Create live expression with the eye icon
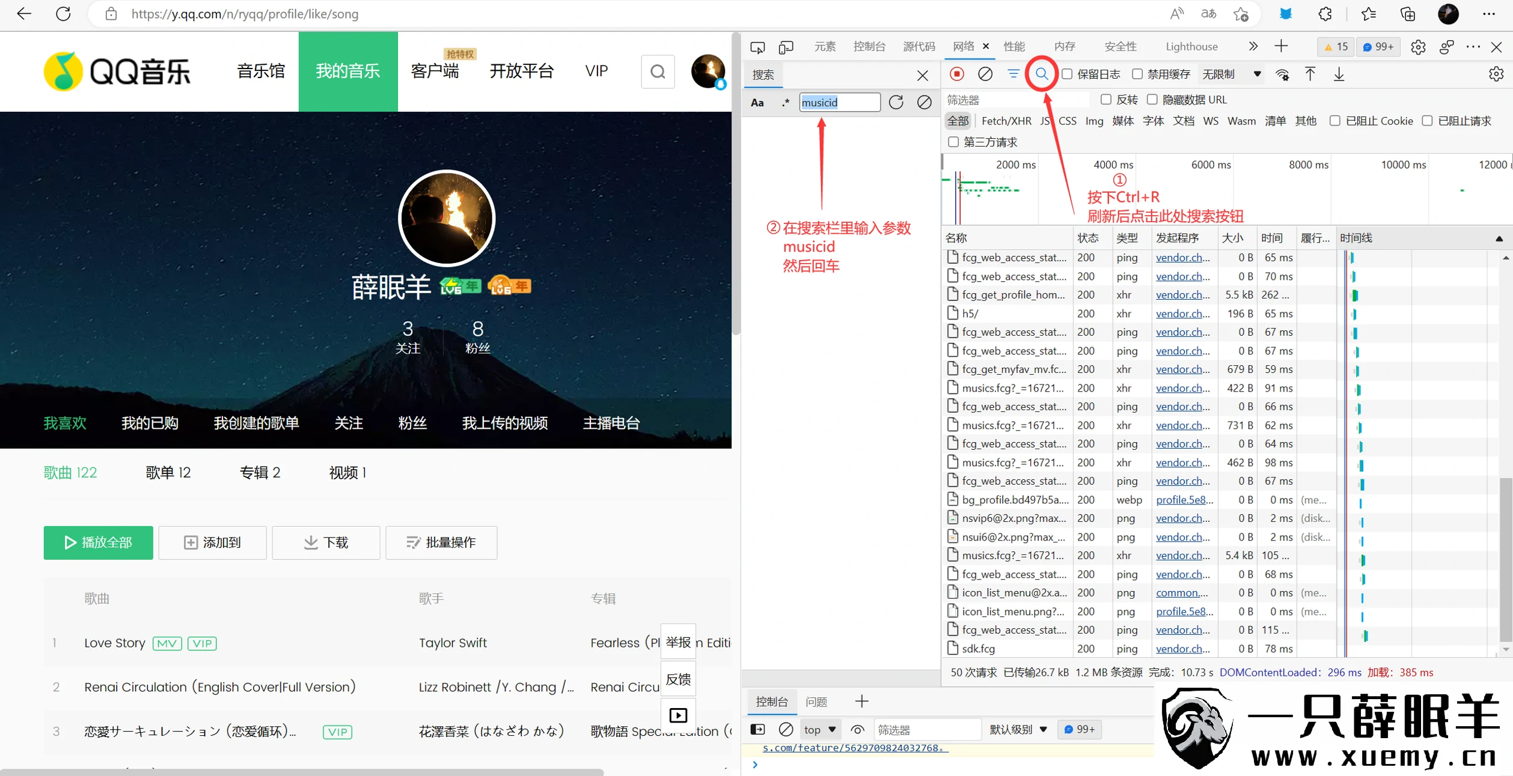 tap(858, 729)
